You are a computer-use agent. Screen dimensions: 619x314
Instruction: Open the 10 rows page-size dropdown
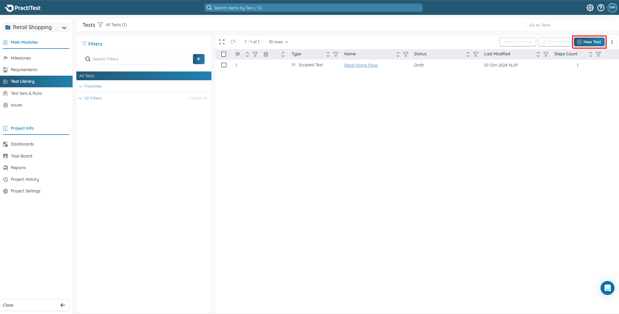point(278,42)
